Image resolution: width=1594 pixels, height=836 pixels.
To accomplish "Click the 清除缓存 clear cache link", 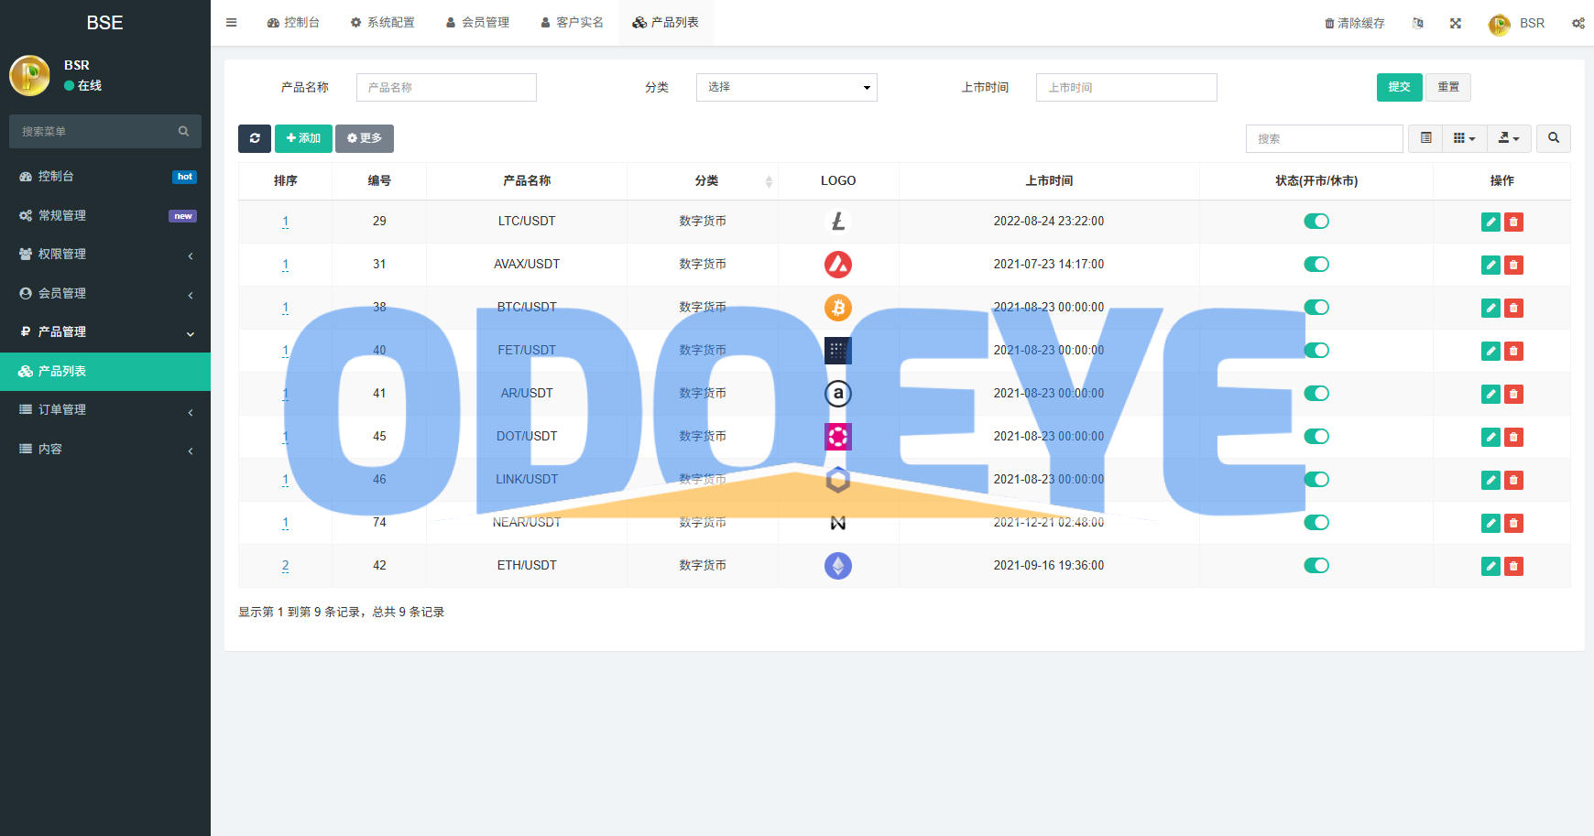I will pos(1355,23).
